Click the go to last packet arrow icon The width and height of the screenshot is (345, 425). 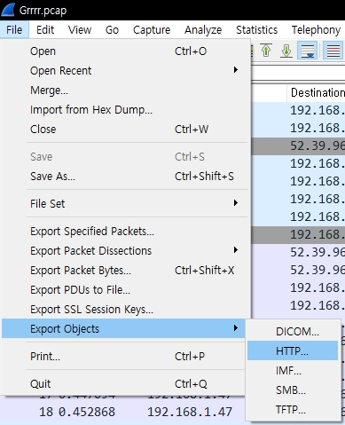286,51
